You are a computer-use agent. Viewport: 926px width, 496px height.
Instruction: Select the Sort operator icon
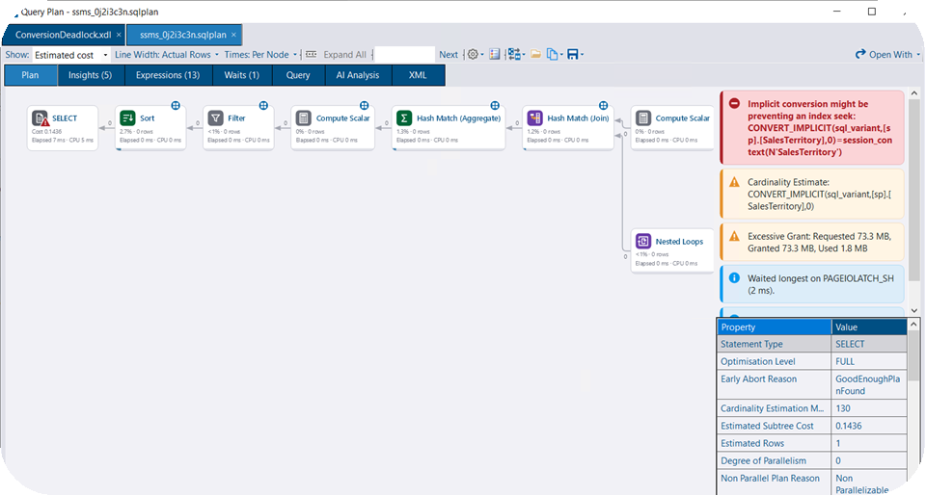pyautogui.click(x=127, y=117)
